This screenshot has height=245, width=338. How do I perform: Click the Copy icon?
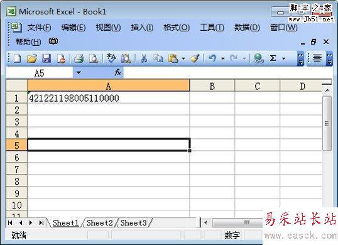pos(158,58)
